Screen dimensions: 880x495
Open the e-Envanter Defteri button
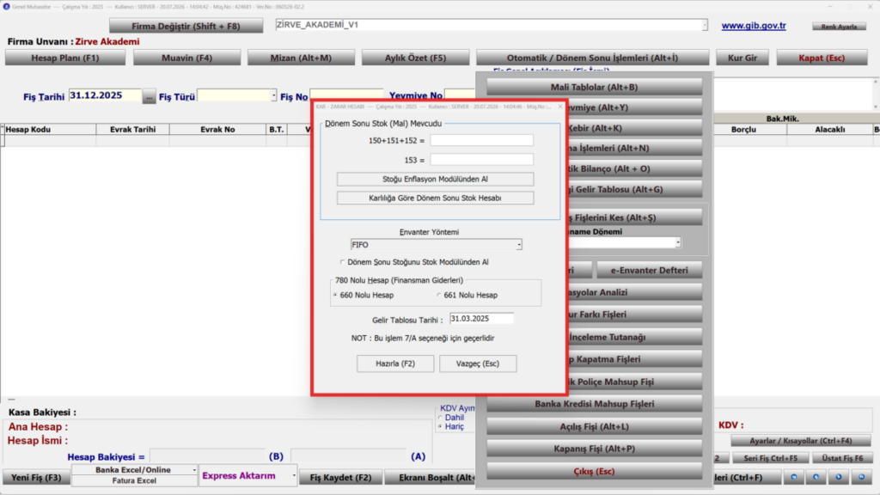coord(650,270)
